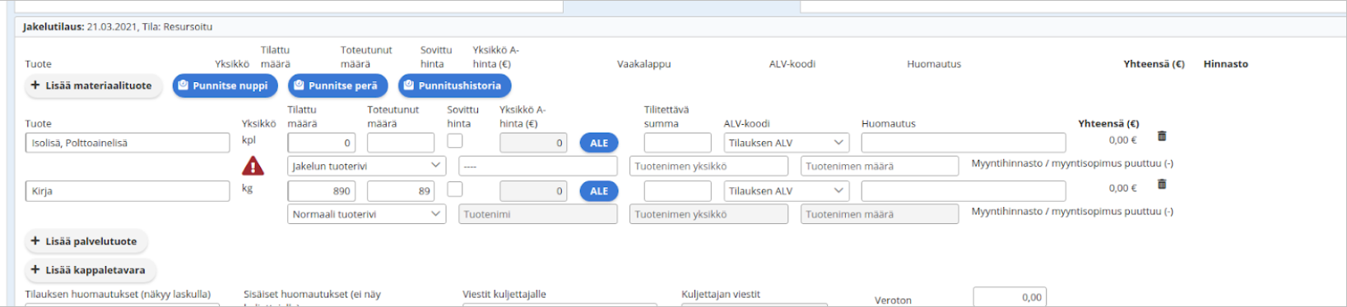
Task: Click Tuotenimen määrä field under Kirja row
Action: (880, 214)
